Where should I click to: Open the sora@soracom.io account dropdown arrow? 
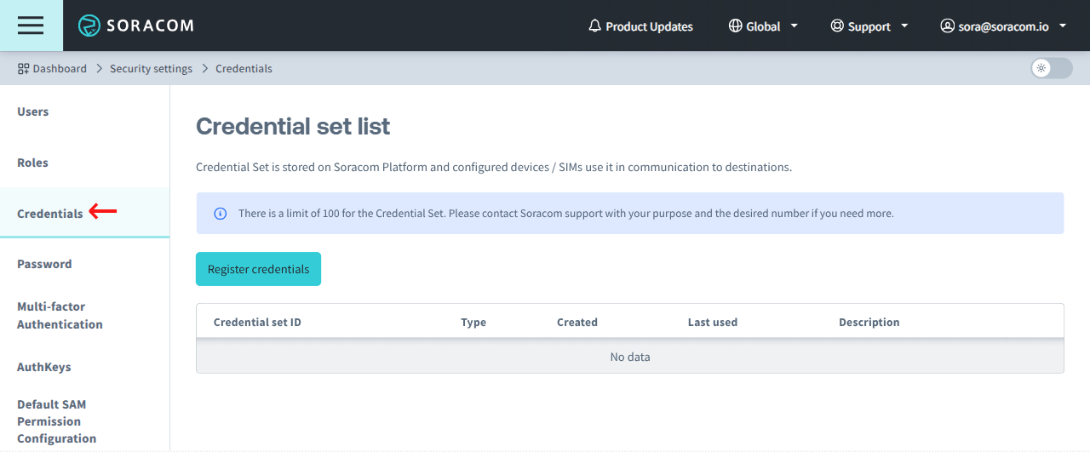coord(1063,26)
